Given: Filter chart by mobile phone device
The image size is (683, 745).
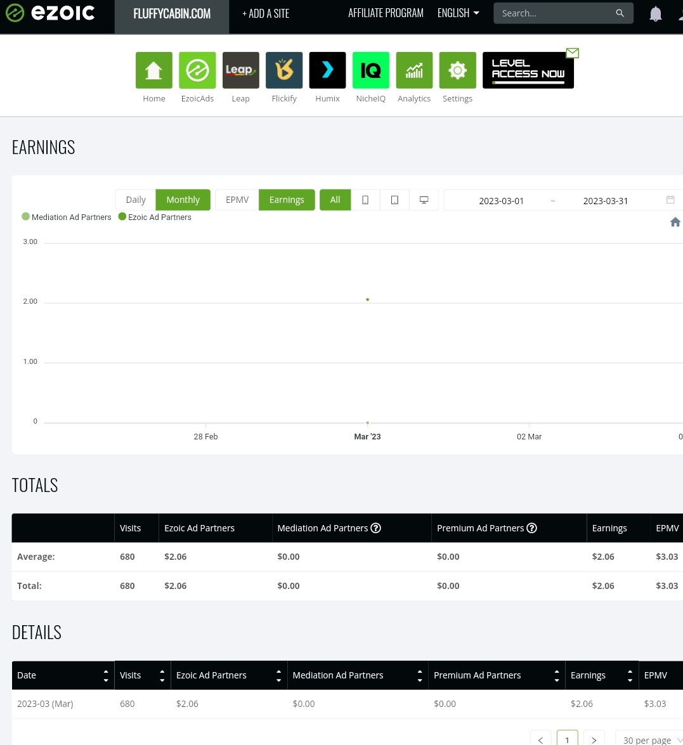Looking at the screenshot, I should (365, 200).
